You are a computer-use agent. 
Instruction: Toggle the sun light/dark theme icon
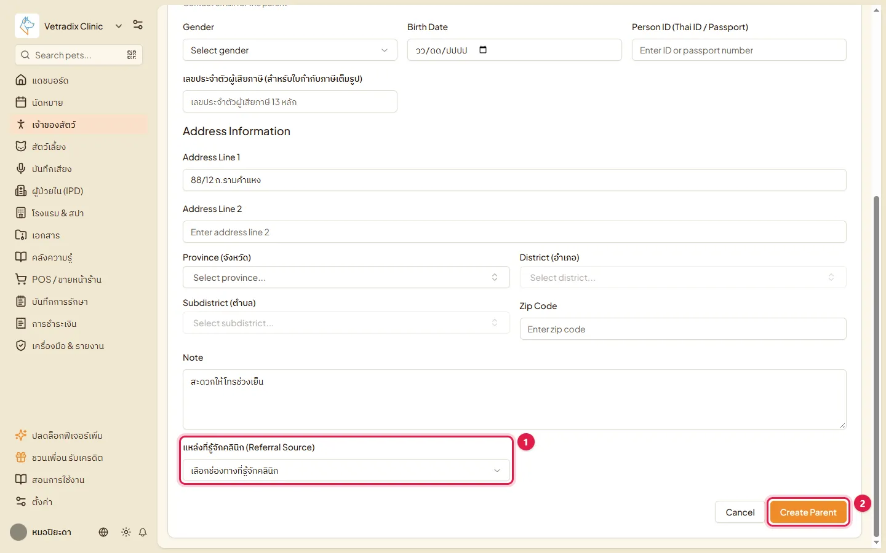(126, 532)
